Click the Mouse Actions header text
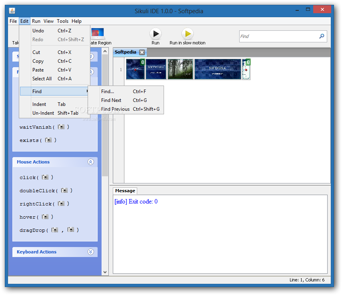 click(33, 162)
